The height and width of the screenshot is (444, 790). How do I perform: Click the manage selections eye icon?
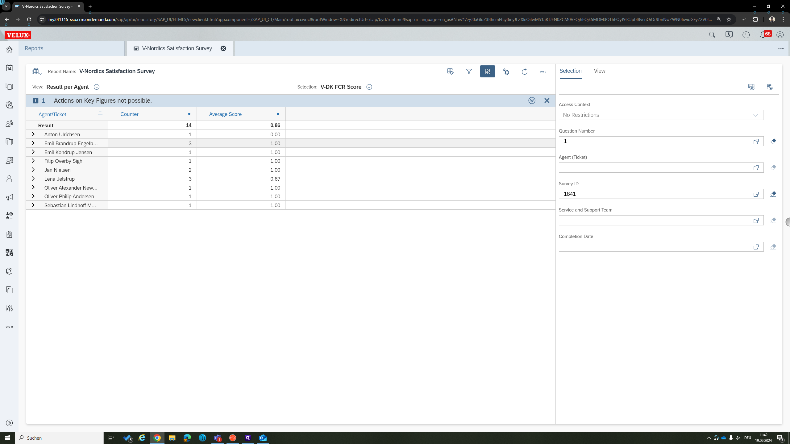click(751, 87)
